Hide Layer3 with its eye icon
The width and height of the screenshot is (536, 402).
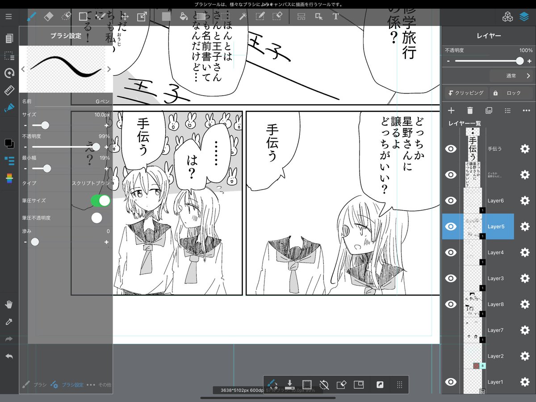pos(451,279)
